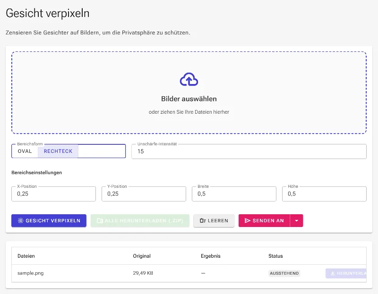Open the SENDEN AN dropdown arrow
Image resolution: width=378 pixels, height=294 pixels.
tap(297, 220)
